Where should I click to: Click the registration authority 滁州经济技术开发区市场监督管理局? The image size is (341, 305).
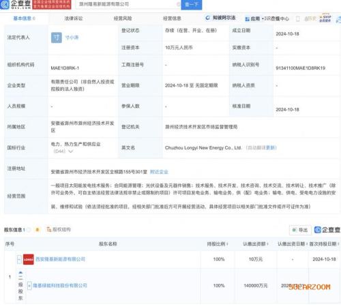[x=201, y=127]
